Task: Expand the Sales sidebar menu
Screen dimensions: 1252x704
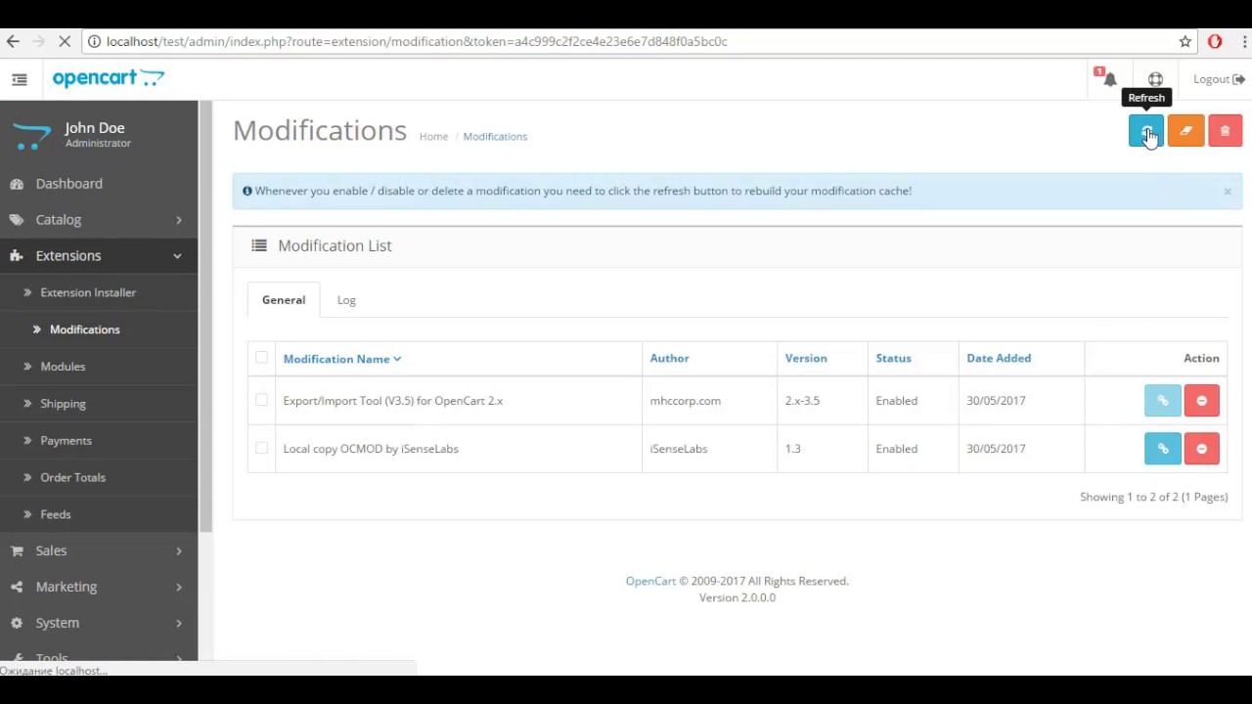Action: click(x=99, y=551)
